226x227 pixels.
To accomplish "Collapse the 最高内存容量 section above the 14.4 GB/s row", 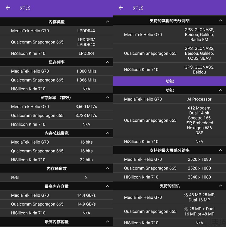I will pos(108,186).
